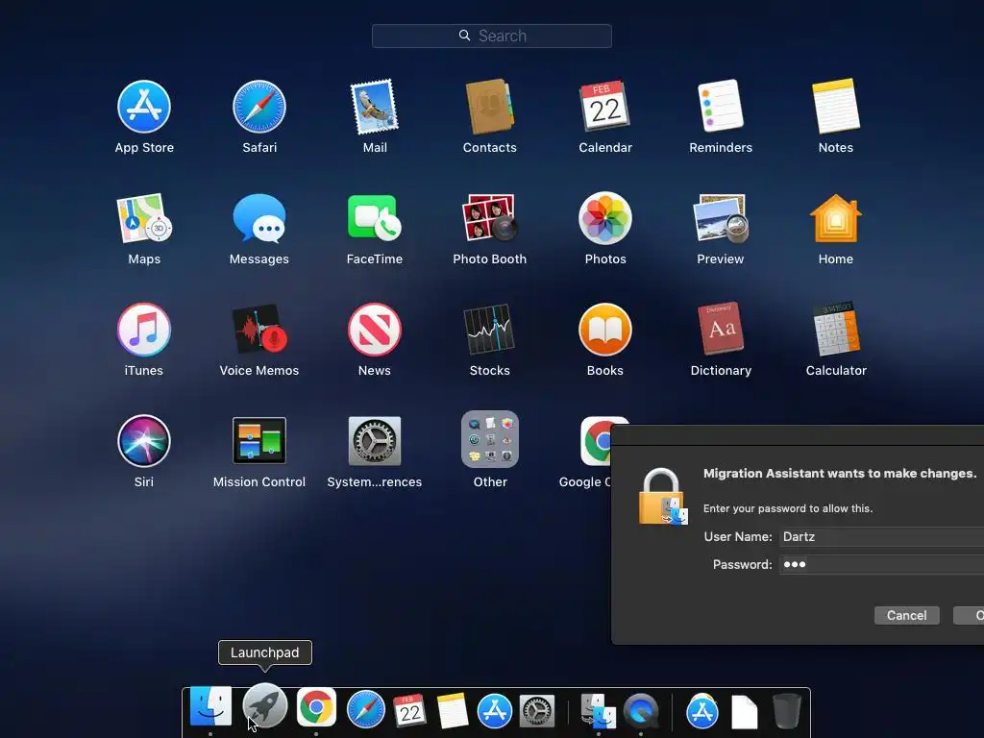Click the Launchpad rocket in Dock
This screenshot has height=738, width=984.
[265, 706]
